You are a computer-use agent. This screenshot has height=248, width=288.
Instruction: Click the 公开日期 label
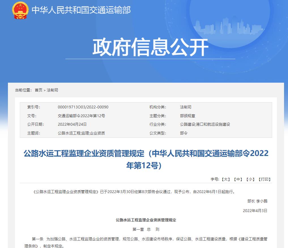click(x=36, y=124)
